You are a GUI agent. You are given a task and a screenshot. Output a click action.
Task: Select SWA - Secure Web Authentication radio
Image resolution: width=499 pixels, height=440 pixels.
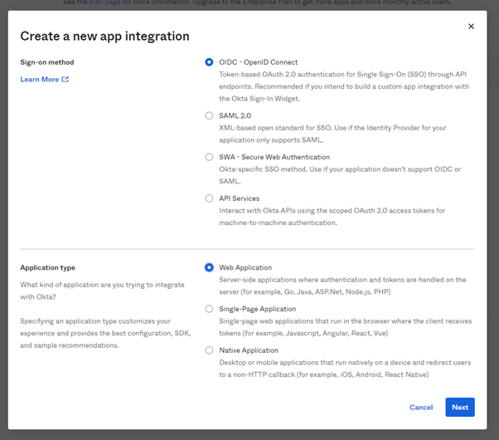click(x=209, y=157)
